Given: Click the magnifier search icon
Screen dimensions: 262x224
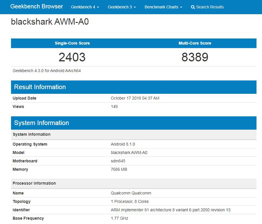Looking at the screenshot, I should (x=193, y=7).
